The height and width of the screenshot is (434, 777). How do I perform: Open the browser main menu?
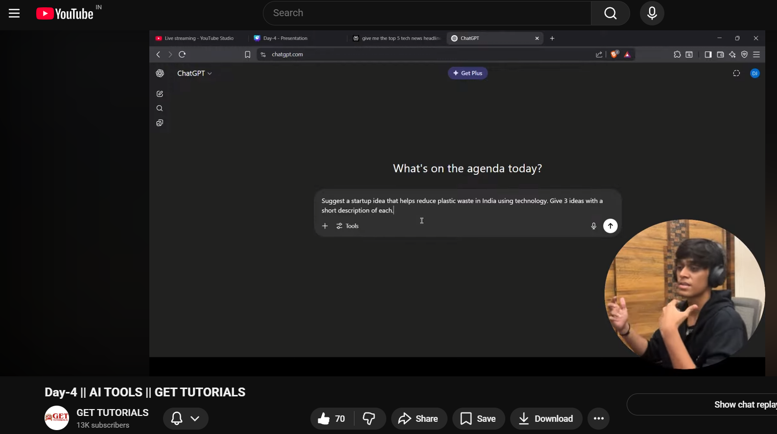(x=756, y=54)
